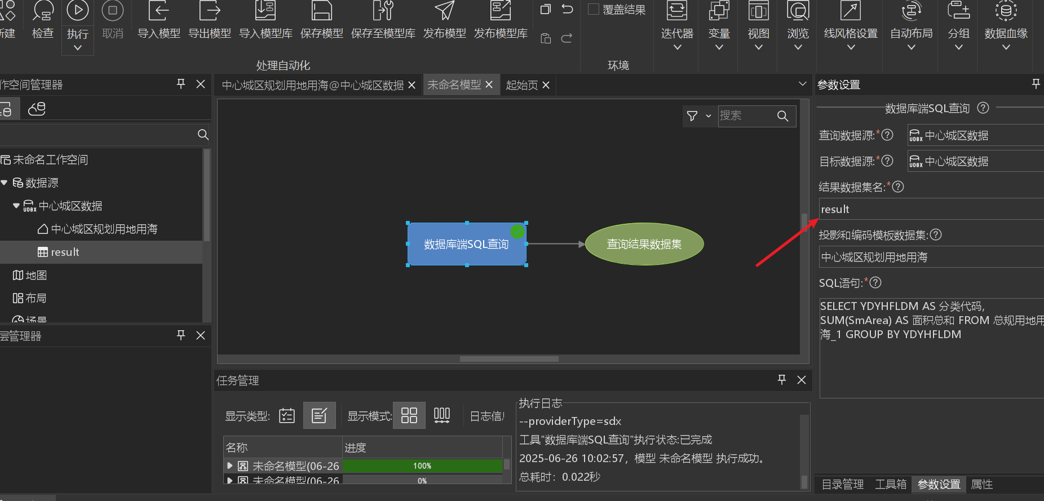
Task: Click first 显示类型 calendar-list icon
Action: coord(287,416)
